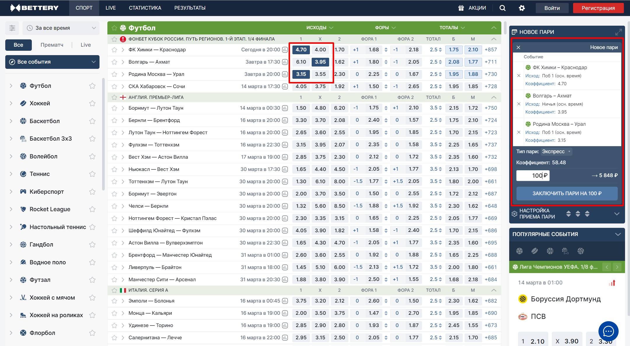Remove Волгарь – Ахмат from bet slip
The height and width of the screenshot is (346, 630).
pos(519,104)
